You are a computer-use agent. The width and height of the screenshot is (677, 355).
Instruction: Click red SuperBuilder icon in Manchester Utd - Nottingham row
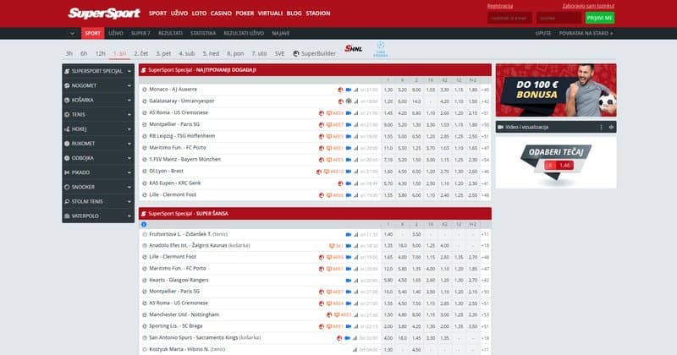[x=329, y=315]
